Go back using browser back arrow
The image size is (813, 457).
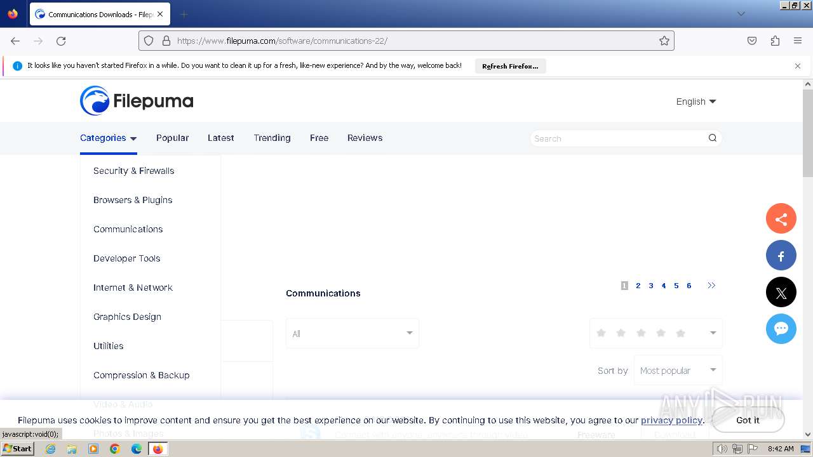[15, 41]
